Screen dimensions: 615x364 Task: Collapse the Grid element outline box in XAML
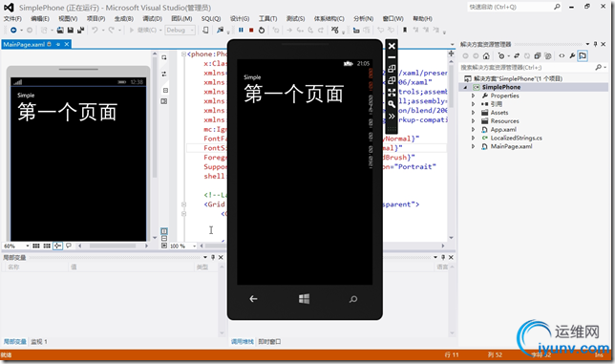point(183,204)
